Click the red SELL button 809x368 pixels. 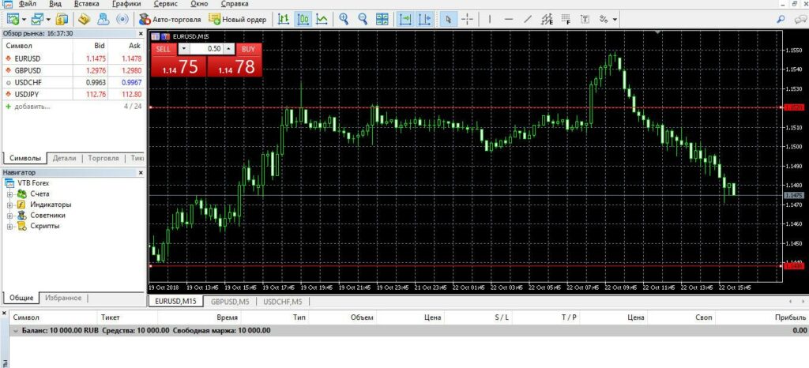pos(163,49)
